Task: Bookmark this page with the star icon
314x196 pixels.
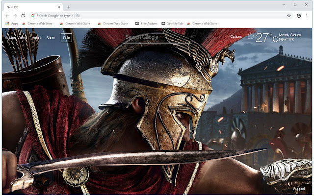Action: tap(289, 16)
